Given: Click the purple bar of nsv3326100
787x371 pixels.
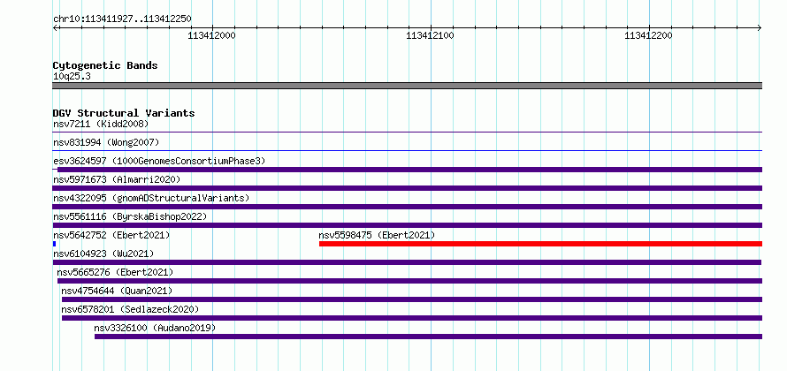Looking at the screenshot, I should (x=428, y=337).
